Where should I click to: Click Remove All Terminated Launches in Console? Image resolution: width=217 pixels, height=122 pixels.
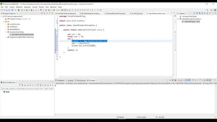tap(175, 80)
